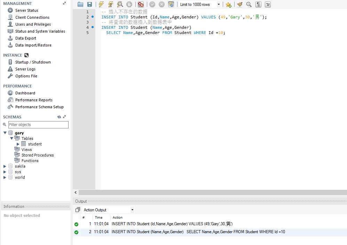Click Action column header in output
The height and width of the screenshot is (245, 347).
(x=118, y=217)
